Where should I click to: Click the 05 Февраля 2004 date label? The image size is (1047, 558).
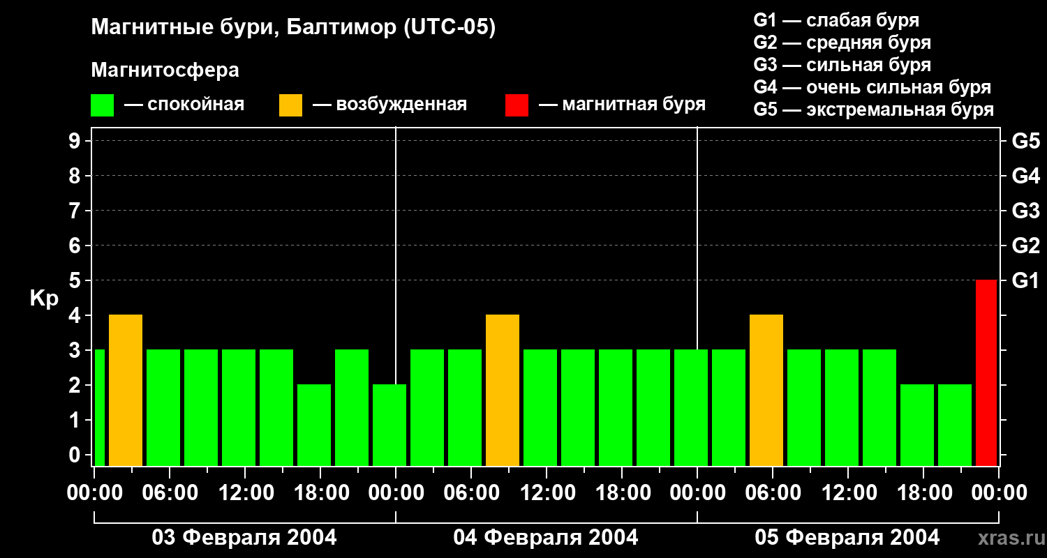pos(847,538)
